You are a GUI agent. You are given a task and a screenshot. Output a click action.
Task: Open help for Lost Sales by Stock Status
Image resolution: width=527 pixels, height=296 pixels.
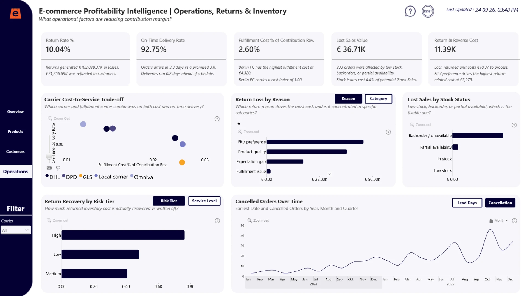tap(514, 125)
